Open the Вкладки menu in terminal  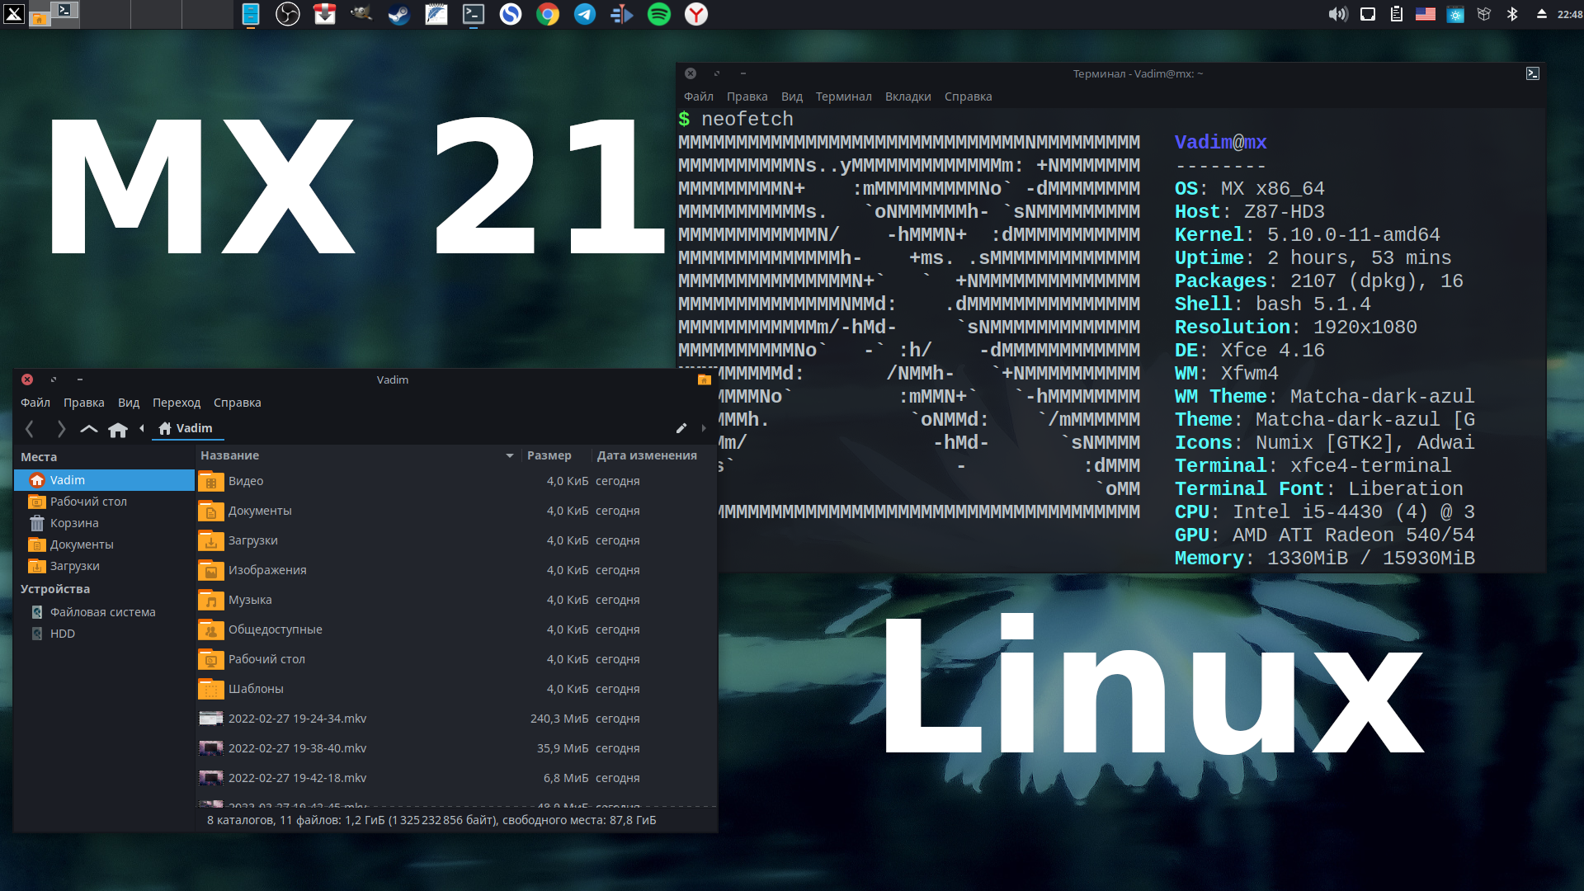[x=907, y=97]
